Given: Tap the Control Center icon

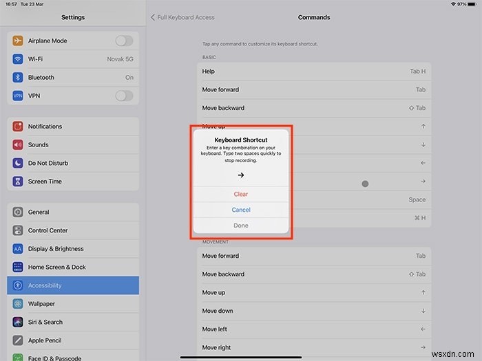Looking at the screenshot, I should [x=17, y=230].
